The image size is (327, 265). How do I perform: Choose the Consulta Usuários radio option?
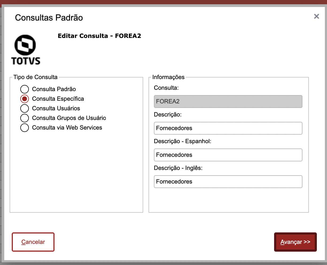coord(25,108)
